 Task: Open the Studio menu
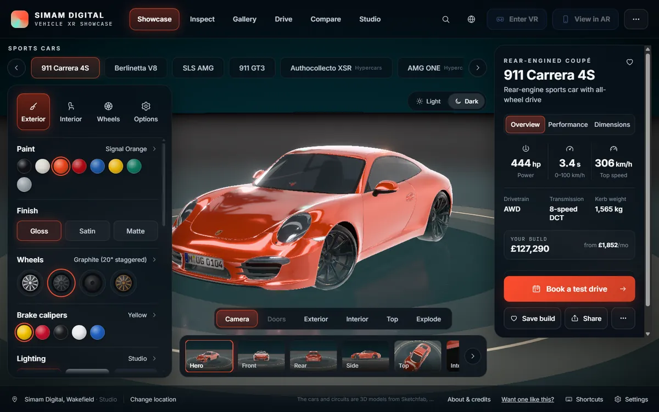(370, 19)
